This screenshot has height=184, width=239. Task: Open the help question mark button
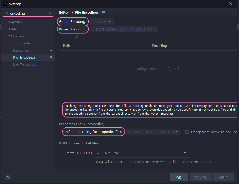tap(8, 177)
